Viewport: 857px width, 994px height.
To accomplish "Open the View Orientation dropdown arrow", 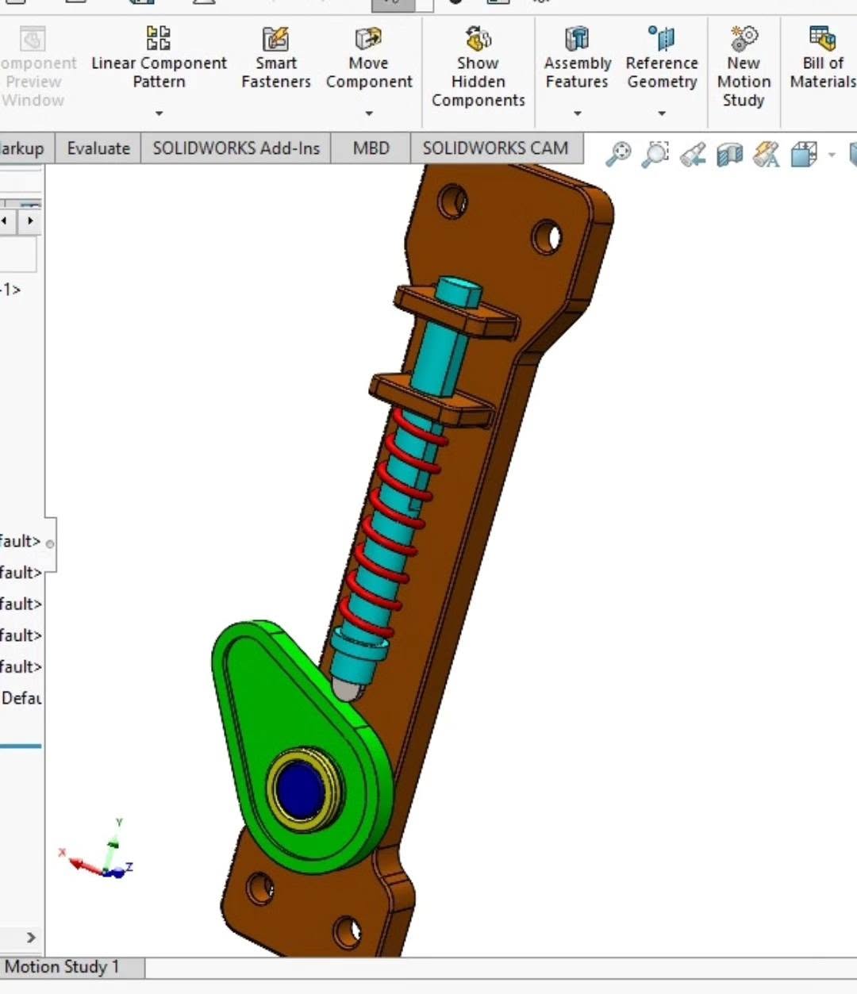I will (x=832, y=155).
